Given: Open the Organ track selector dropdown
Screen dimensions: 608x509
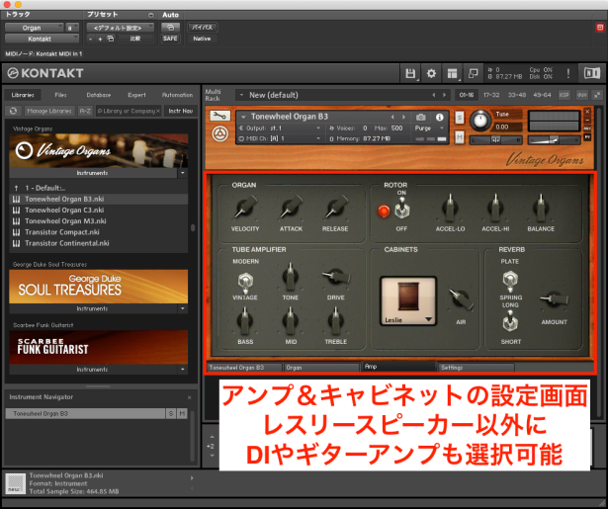Looking at the screenshot, I should point(35,28).
